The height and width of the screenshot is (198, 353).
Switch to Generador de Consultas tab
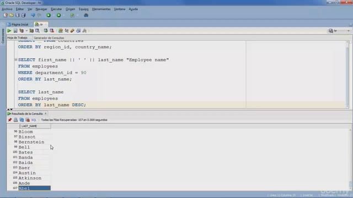(49, 38)
